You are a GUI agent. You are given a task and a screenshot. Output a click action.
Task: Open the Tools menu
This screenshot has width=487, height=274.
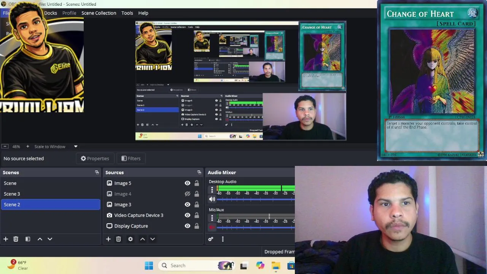coord(127,13)
